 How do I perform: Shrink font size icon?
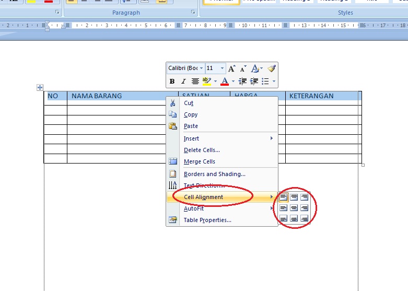point(243,69)
